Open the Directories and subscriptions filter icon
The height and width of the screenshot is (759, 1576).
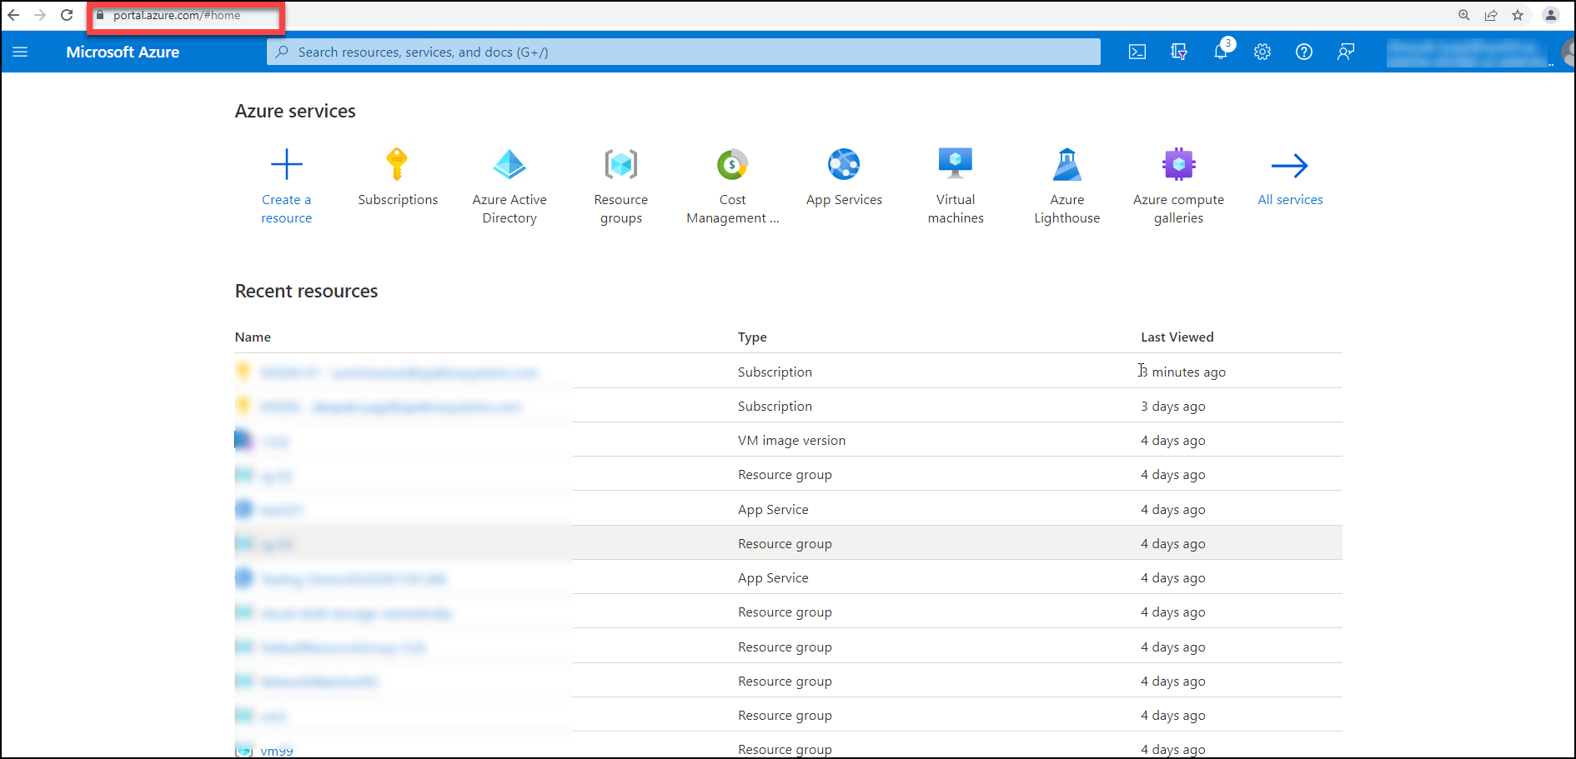[x=1179, y=52]
